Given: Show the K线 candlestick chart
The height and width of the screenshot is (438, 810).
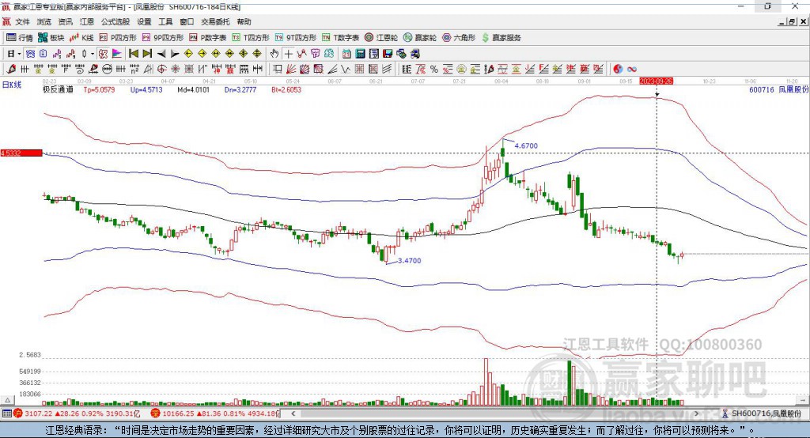Looking at the screenshot, I should click(81, 38).
